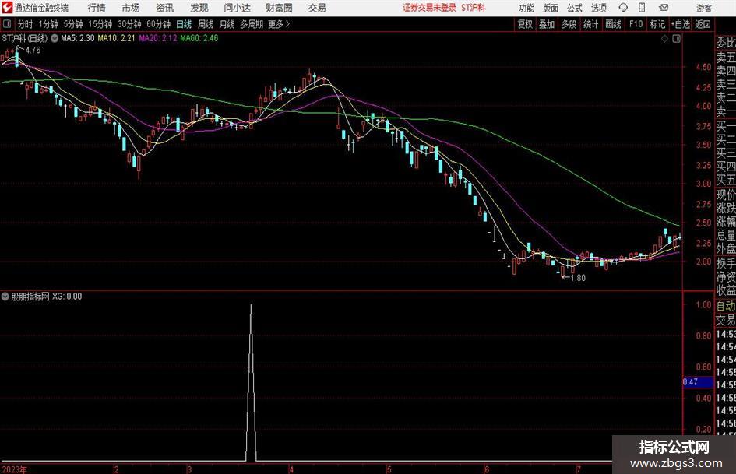
Task: Open the 问小达 menu
Action: click(237, 8)
